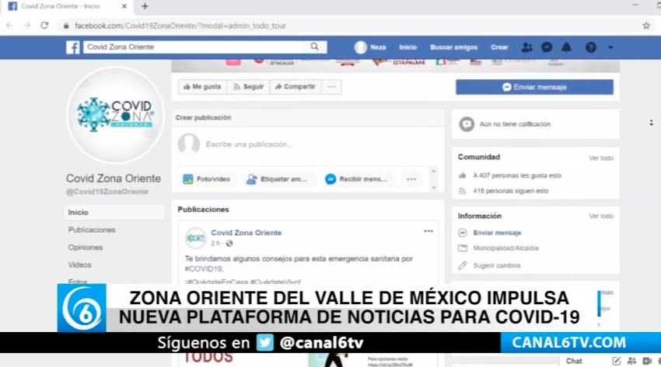Open the help question mark icon
Screen dimensions: 661x367
point(590,47)
